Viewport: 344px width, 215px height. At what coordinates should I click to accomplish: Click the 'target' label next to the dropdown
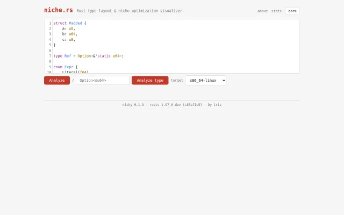tap(177, 81)
